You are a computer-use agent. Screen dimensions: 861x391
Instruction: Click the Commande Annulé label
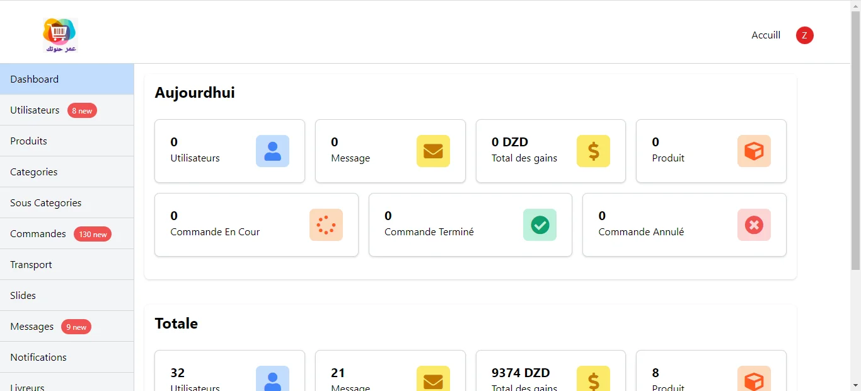tap(641, 232)
